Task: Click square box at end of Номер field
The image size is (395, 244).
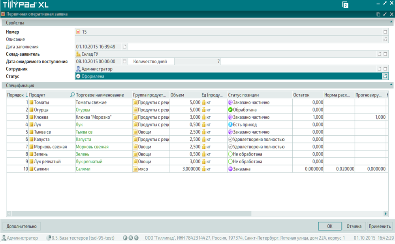Action: point(385,32)
